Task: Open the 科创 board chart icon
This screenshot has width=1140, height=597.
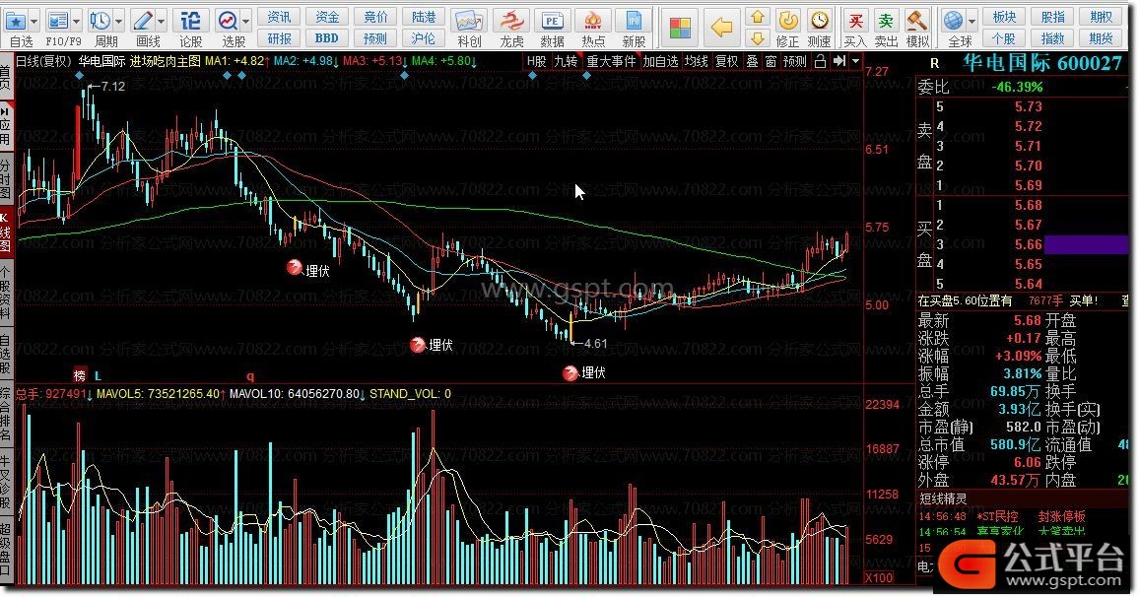Action: pos(469,21)
